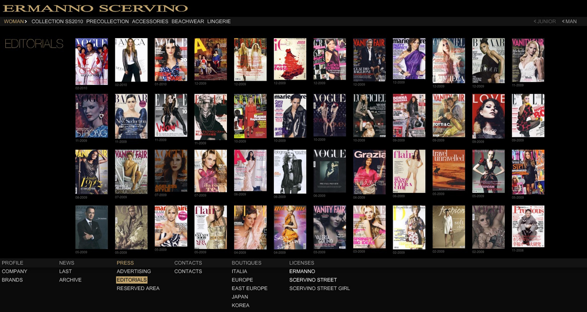This screenshot has height=312, width=587.
Task: Click the BOUTIQUES footer heading
Action: [x=247, y=263]
